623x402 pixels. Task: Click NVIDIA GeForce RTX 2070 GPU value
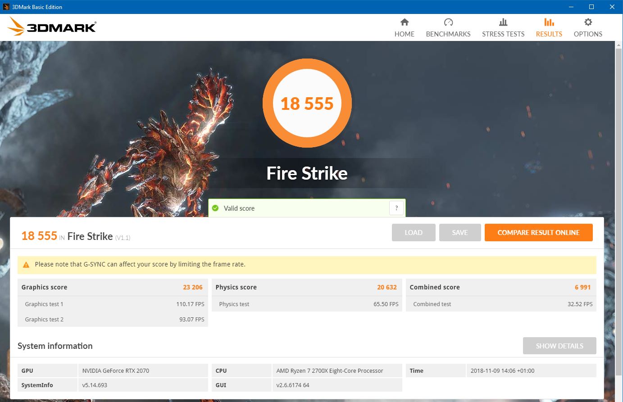click(116, 371)
